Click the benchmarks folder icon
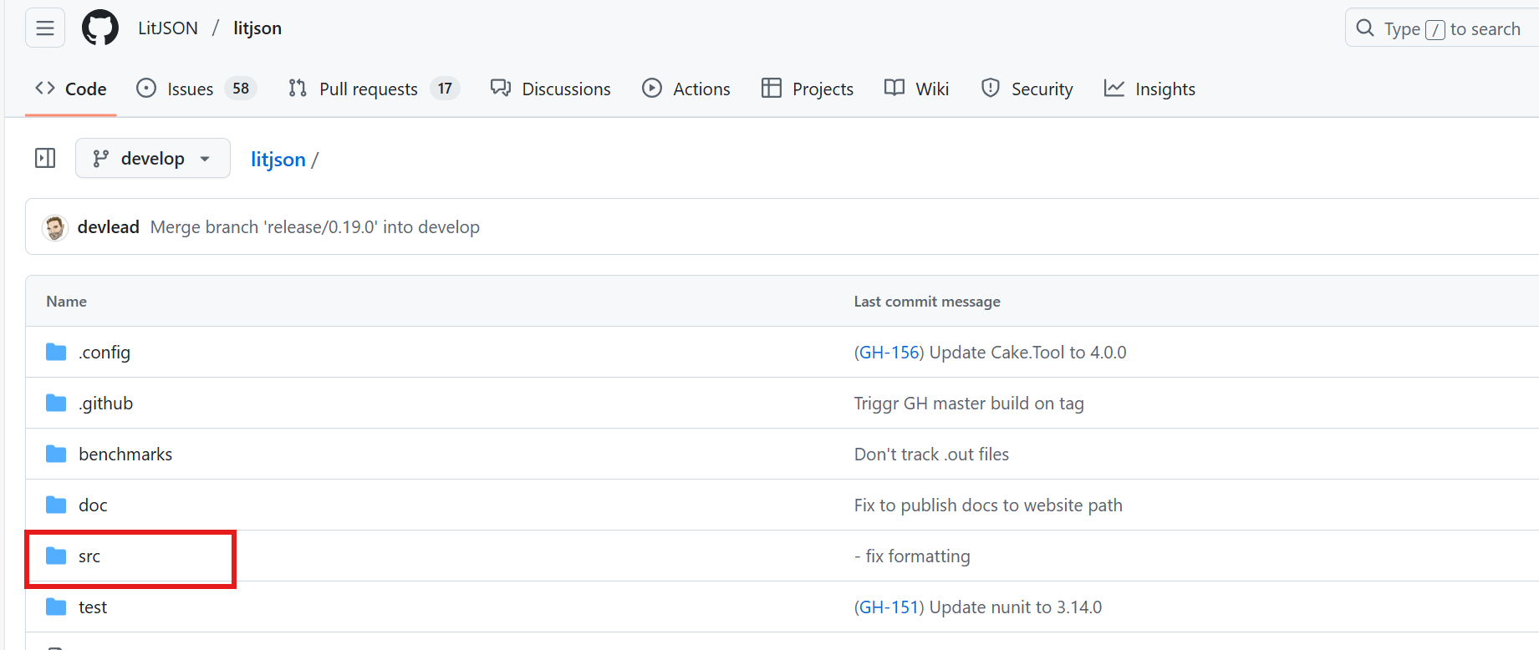 pyautogui.click(x=56, y=454)
